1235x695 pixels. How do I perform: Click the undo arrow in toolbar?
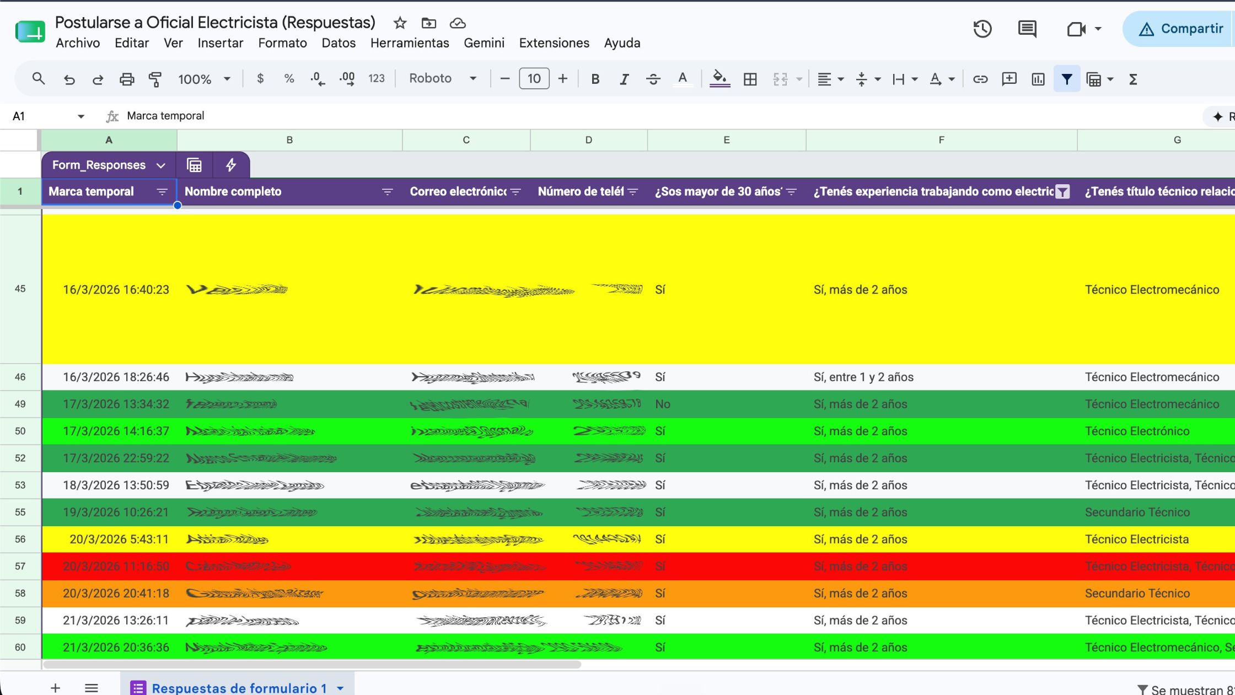click(x=69, y=79)
